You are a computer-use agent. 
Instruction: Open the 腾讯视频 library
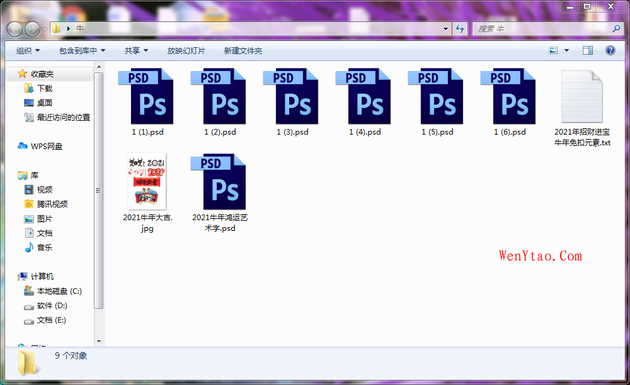click(x=52, y=204)
